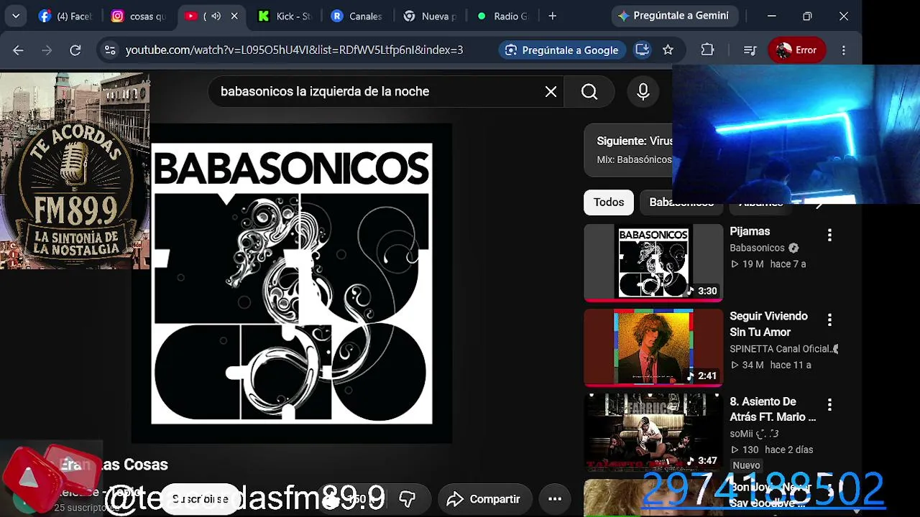Screen dimensions: 920x517
Task: Click the Suscribirse button
Action: pyautogui.click(x=200, y=499)
